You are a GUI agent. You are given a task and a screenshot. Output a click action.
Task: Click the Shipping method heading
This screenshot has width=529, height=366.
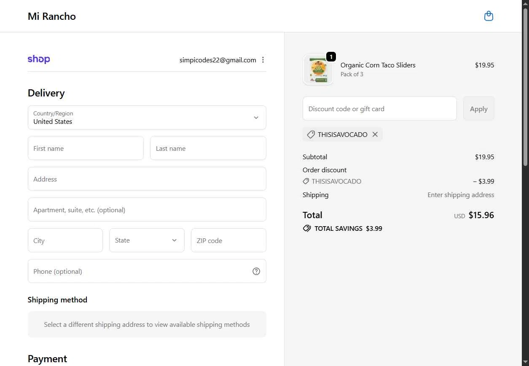(58, 300)
